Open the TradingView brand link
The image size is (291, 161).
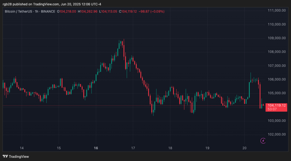pos(16,157)
